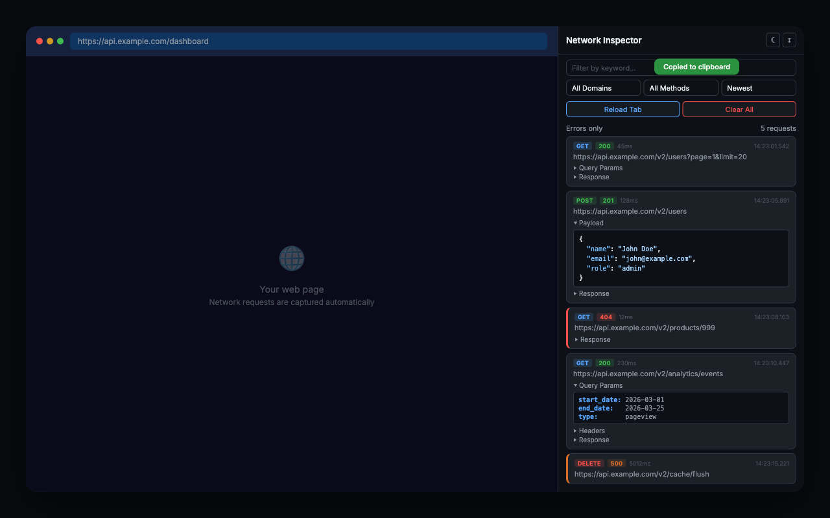Screen dimensions: 830x518
Task: Select the products/999 request URL
Action: (x=645, y=328)
